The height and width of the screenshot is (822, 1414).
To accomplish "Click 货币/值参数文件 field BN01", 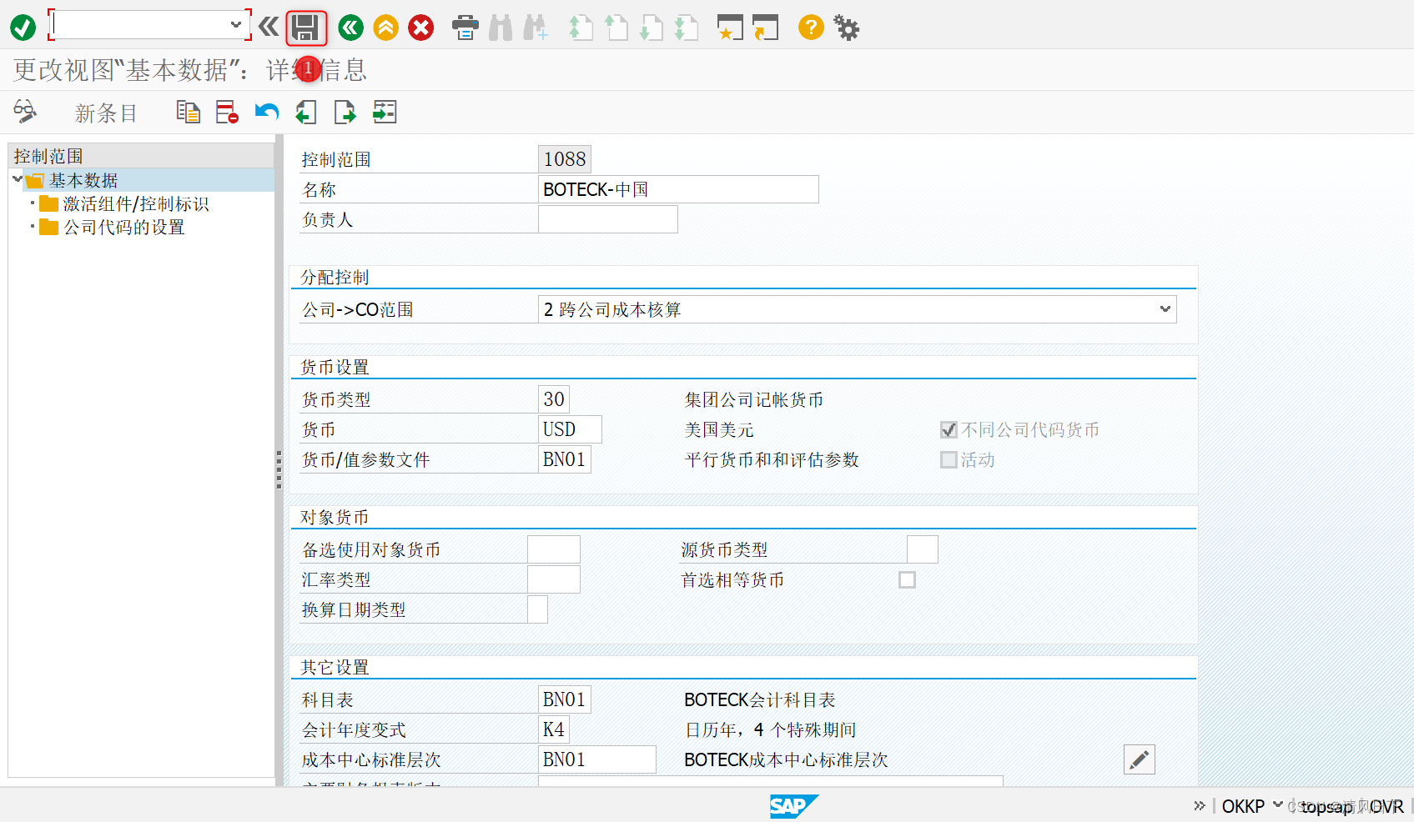I will tap(565, 459).
